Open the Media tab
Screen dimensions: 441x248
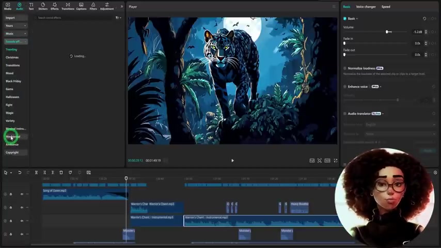8,6
